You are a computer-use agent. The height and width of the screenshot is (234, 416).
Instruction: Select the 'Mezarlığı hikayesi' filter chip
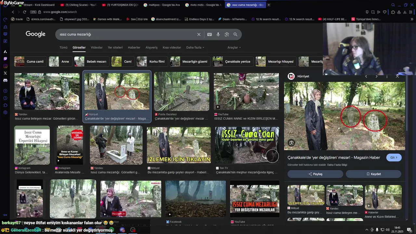pyautogui.click(x=276, y=61)
